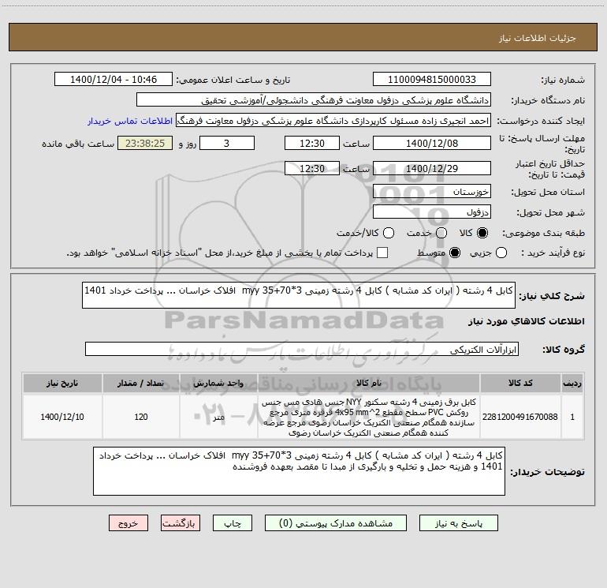Click the نام دستگاه خریدار field

pyautogui.click(x=314, y=100)
